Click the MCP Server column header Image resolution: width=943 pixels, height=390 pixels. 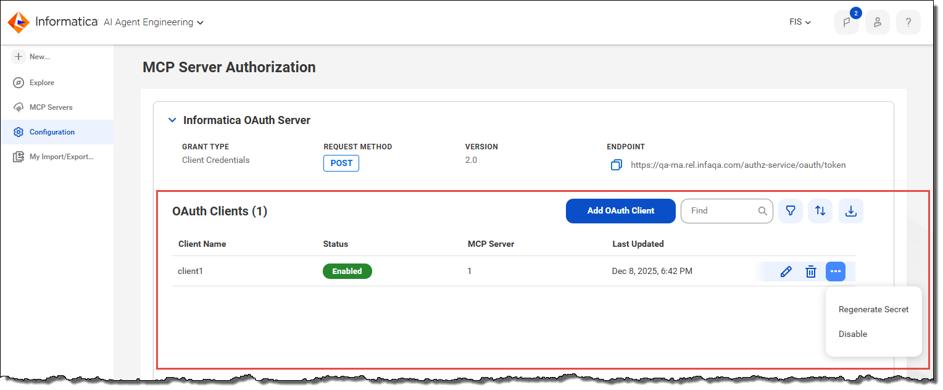tap(491, 244)
